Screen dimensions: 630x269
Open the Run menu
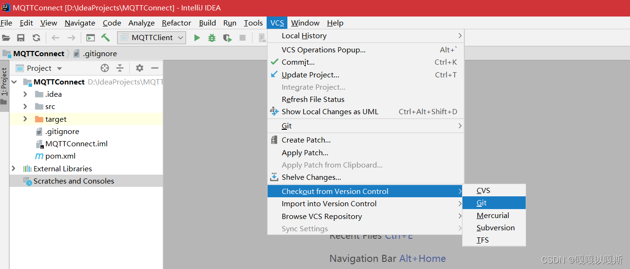230,23
